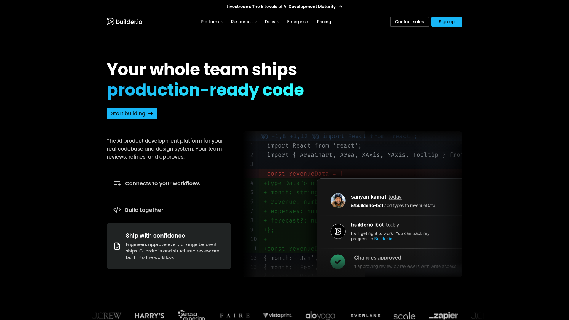Viewport: 569px width, 320px height.
Task: Click the list icon beside Connects to your workflows
Action: [x=117, y=183]
